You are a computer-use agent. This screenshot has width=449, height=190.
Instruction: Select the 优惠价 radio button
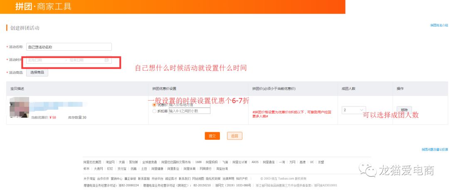pos(154,105)
